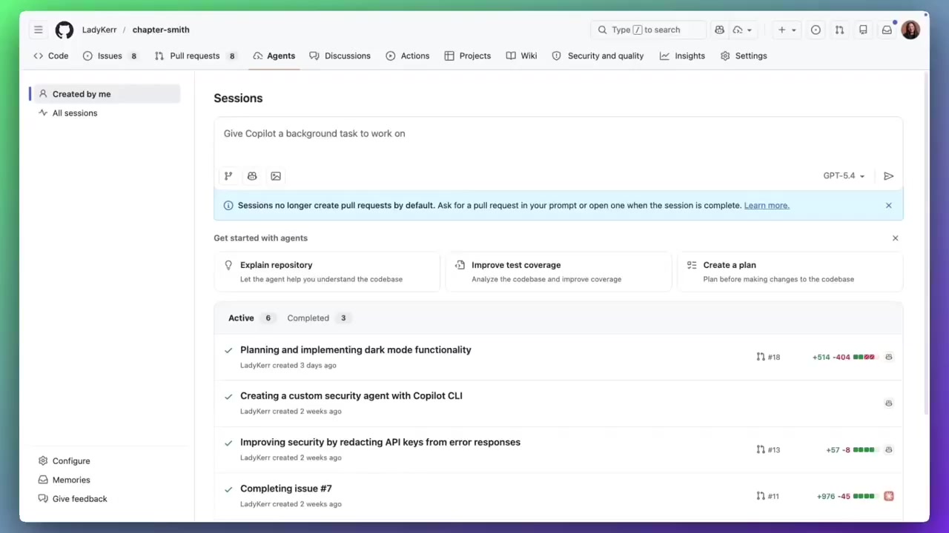This screenshot has height=533, width=949.
Task: Click the page vertical scrollbar
Action: [x=925, y=244]
